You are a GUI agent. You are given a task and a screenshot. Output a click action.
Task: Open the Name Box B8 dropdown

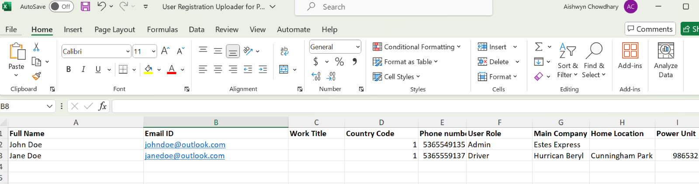(x=49, y=106)
